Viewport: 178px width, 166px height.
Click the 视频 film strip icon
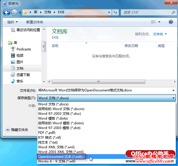coord(13,55)
